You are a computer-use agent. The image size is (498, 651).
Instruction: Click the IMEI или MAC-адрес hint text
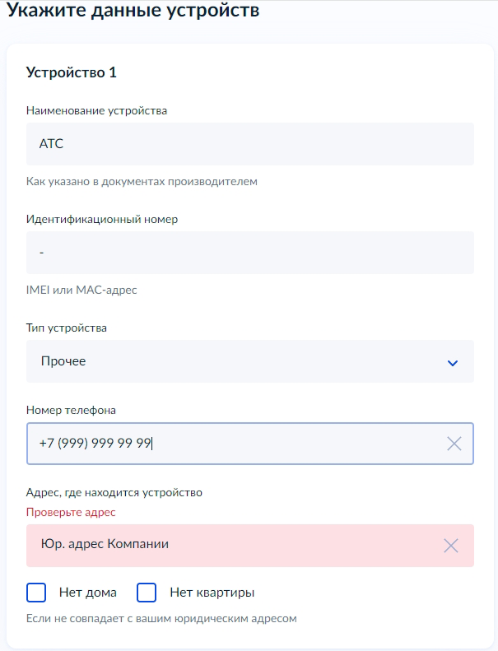coord(81,290)
